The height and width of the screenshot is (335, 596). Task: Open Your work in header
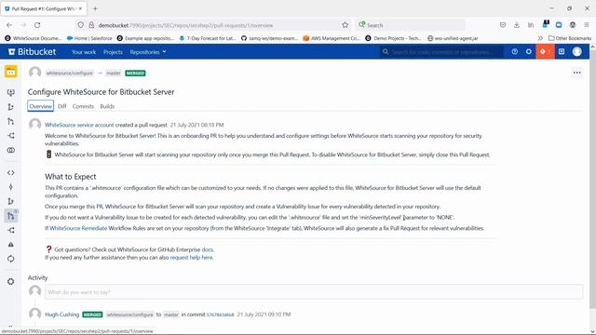pyautogui.click(x=84, y=52)
